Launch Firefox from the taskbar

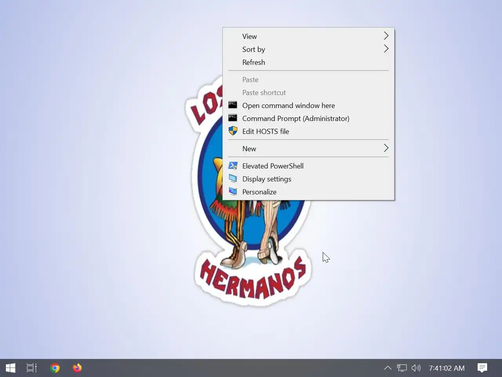pyautogui.click(x=77, y=368)
